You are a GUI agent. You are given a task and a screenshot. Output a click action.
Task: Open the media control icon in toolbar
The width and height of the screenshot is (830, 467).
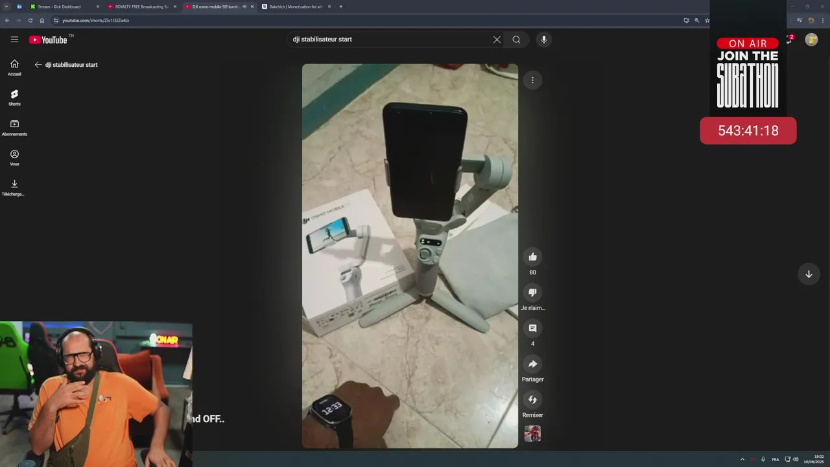[800, 20]
